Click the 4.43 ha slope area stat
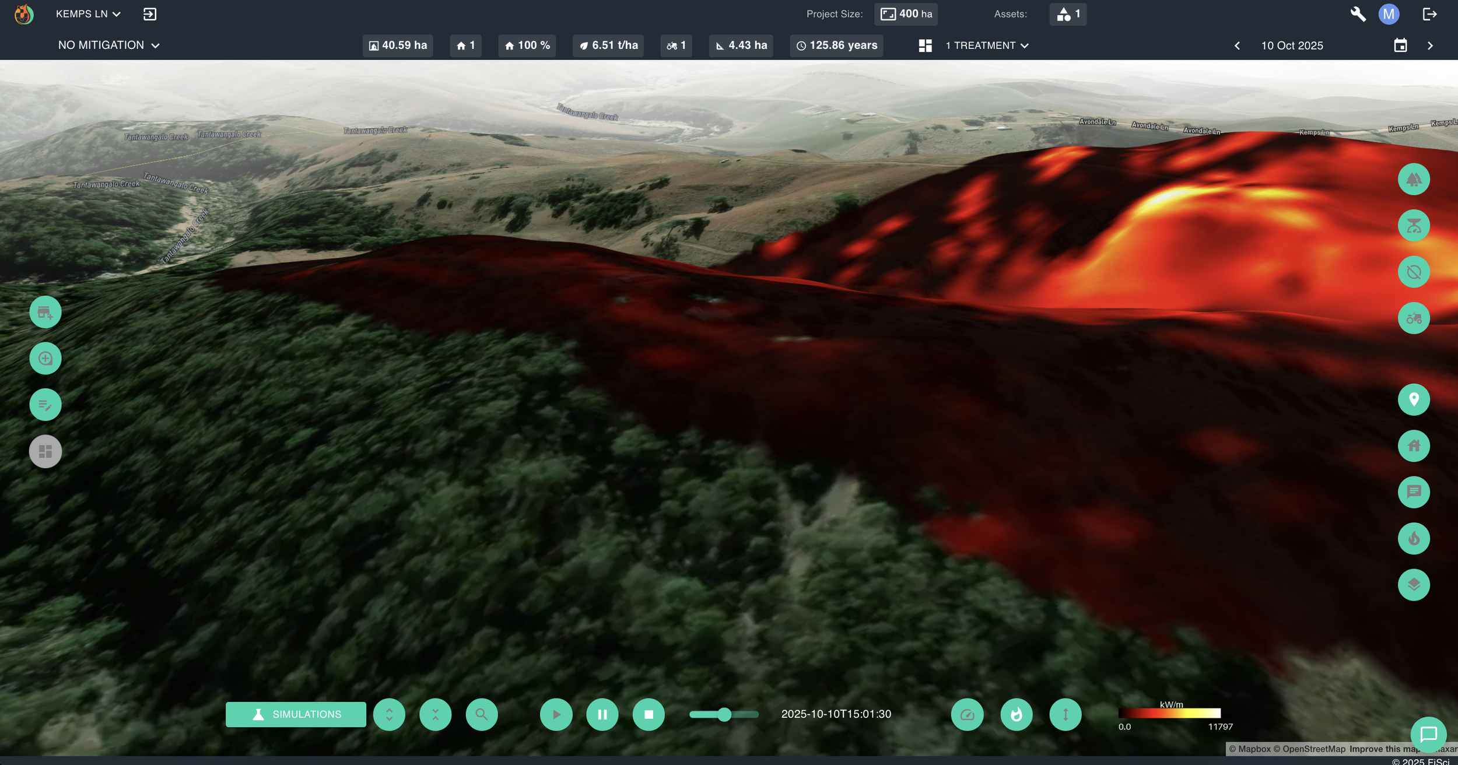Viewport: 1458px width, 765px height. (741, 45)
